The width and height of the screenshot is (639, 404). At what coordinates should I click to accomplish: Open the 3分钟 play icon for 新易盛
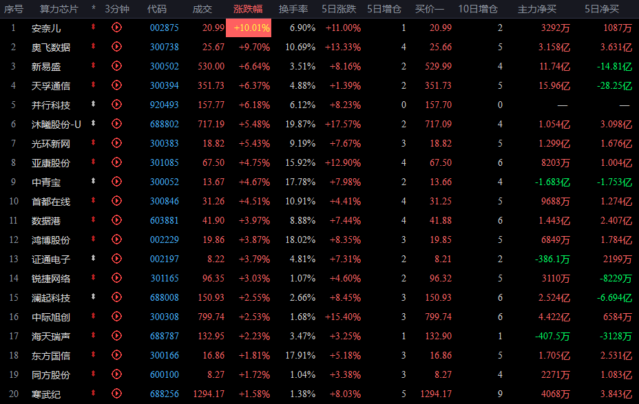click(x=116, y=66)
